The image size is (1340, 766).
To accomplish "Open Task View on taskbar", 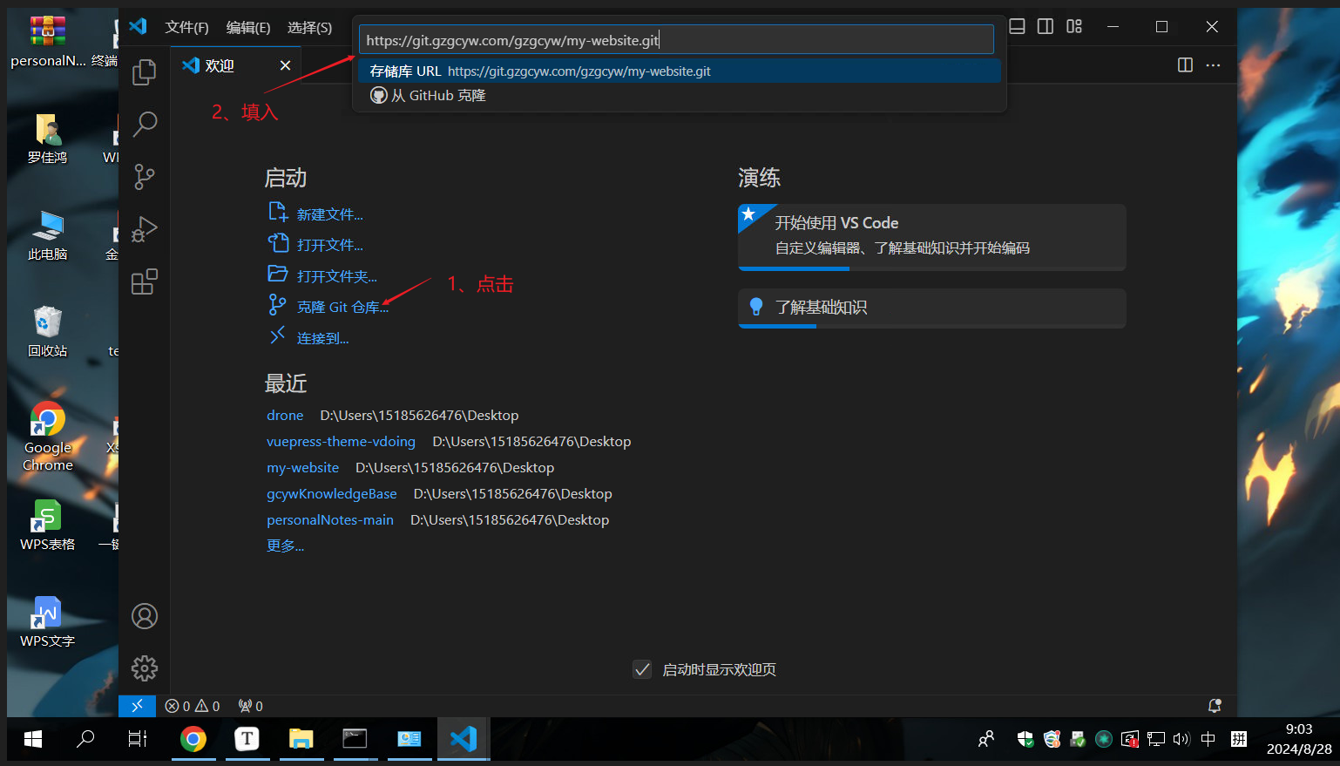I will click(x=138, y=739).
